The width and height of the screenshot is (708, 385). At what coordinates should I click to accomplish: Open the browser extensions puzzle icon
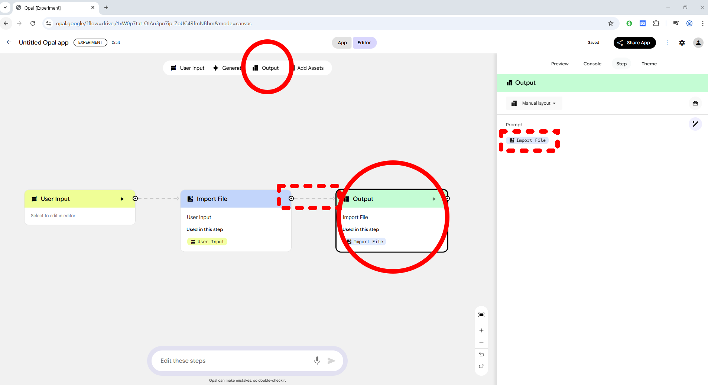pyautogui.click(x=656, y=23)
